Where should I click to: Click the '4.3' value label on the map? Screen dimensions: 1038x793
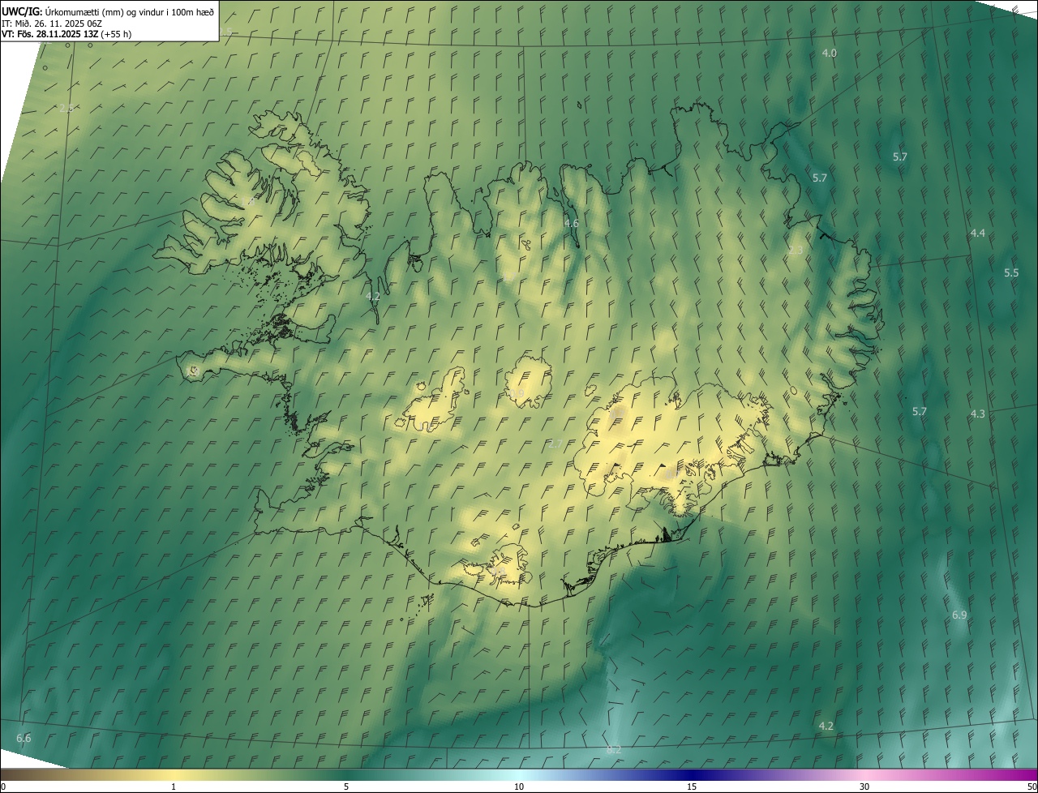[x=977, y=414]
